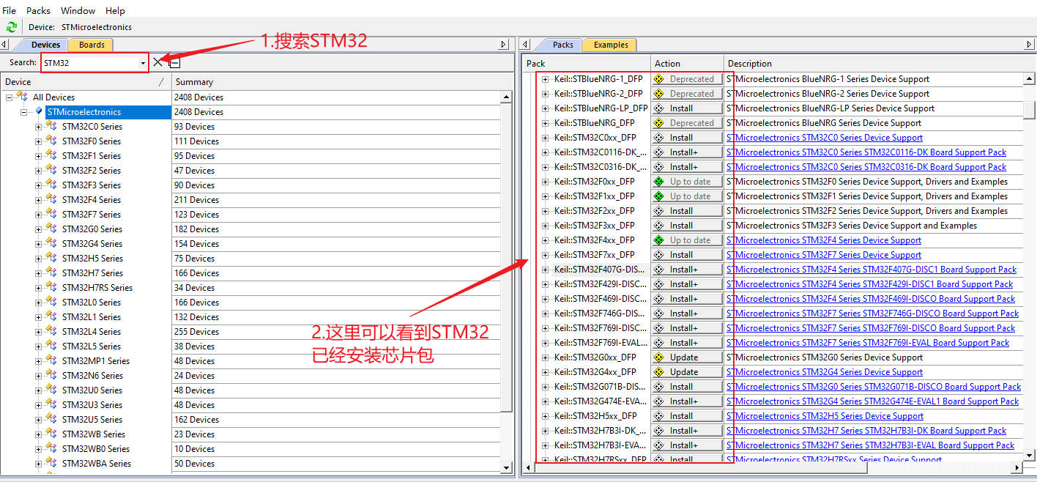
Task: Switch to the Examples tab
Action: 611,45
